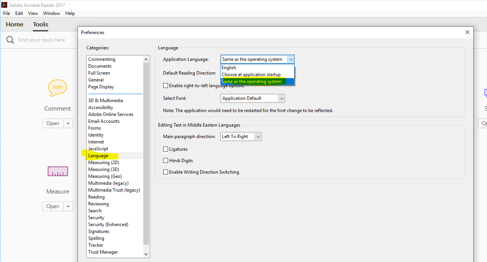The image size is (487, 262).
Task: Switch to the Home tab
Action: 15,24
